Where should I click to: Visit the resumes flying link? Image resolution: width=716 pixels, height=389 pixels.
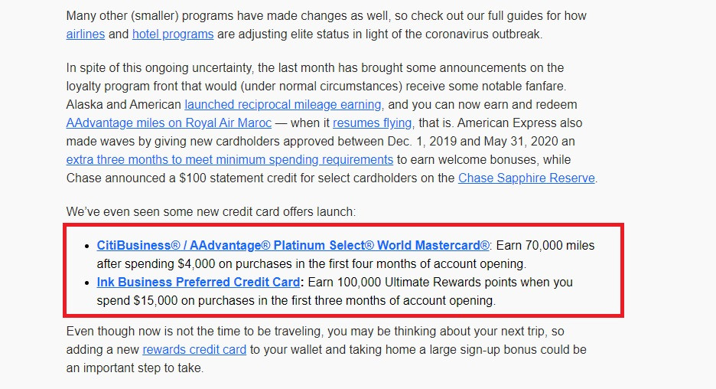[x=373, y=123]
